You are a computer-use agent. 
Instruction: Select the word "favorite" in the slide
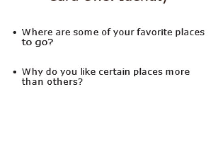(154, 32)
